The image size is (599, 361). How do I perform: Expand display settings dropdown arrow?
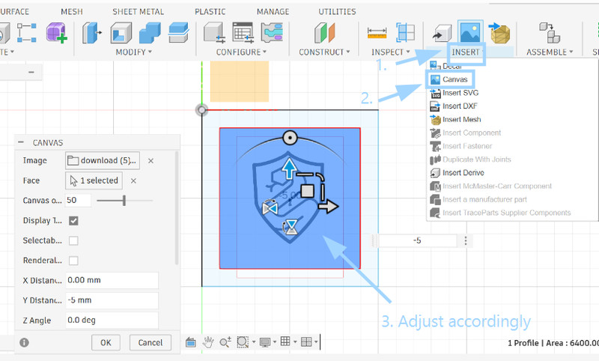click(274, 342)
